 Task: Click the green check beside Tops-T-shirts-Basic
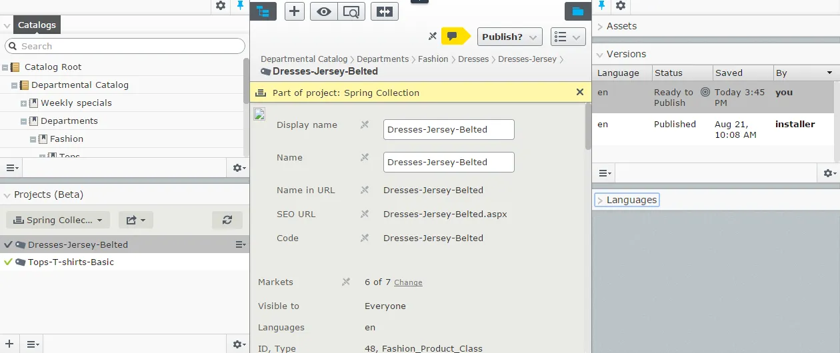(x=8, y=262)
